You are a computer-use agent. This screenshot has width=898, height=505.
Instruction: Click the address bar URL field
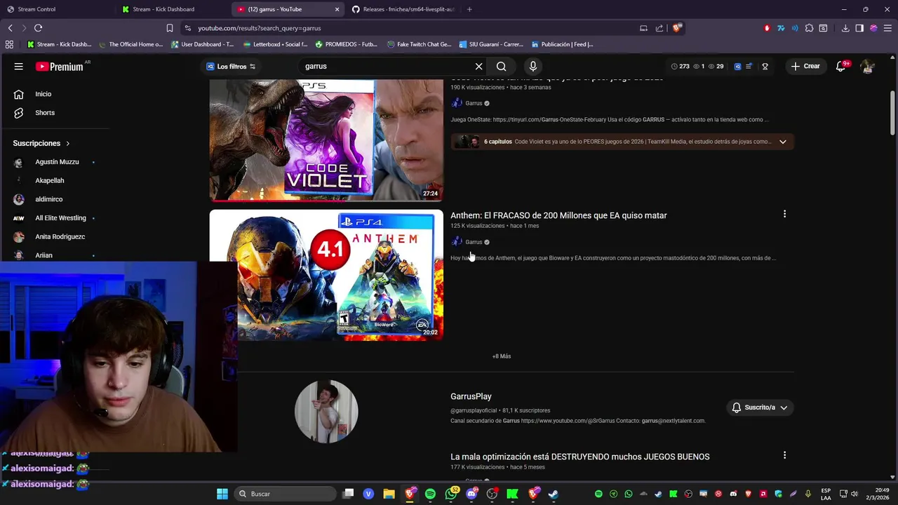pos(414,28)
